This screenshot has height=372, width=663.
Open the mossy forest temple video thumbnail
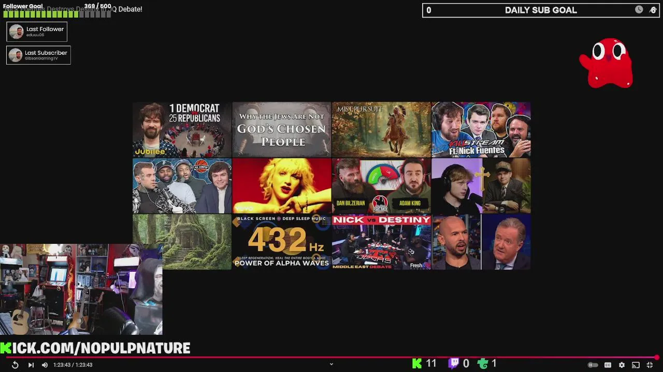(x=197, y=242)
